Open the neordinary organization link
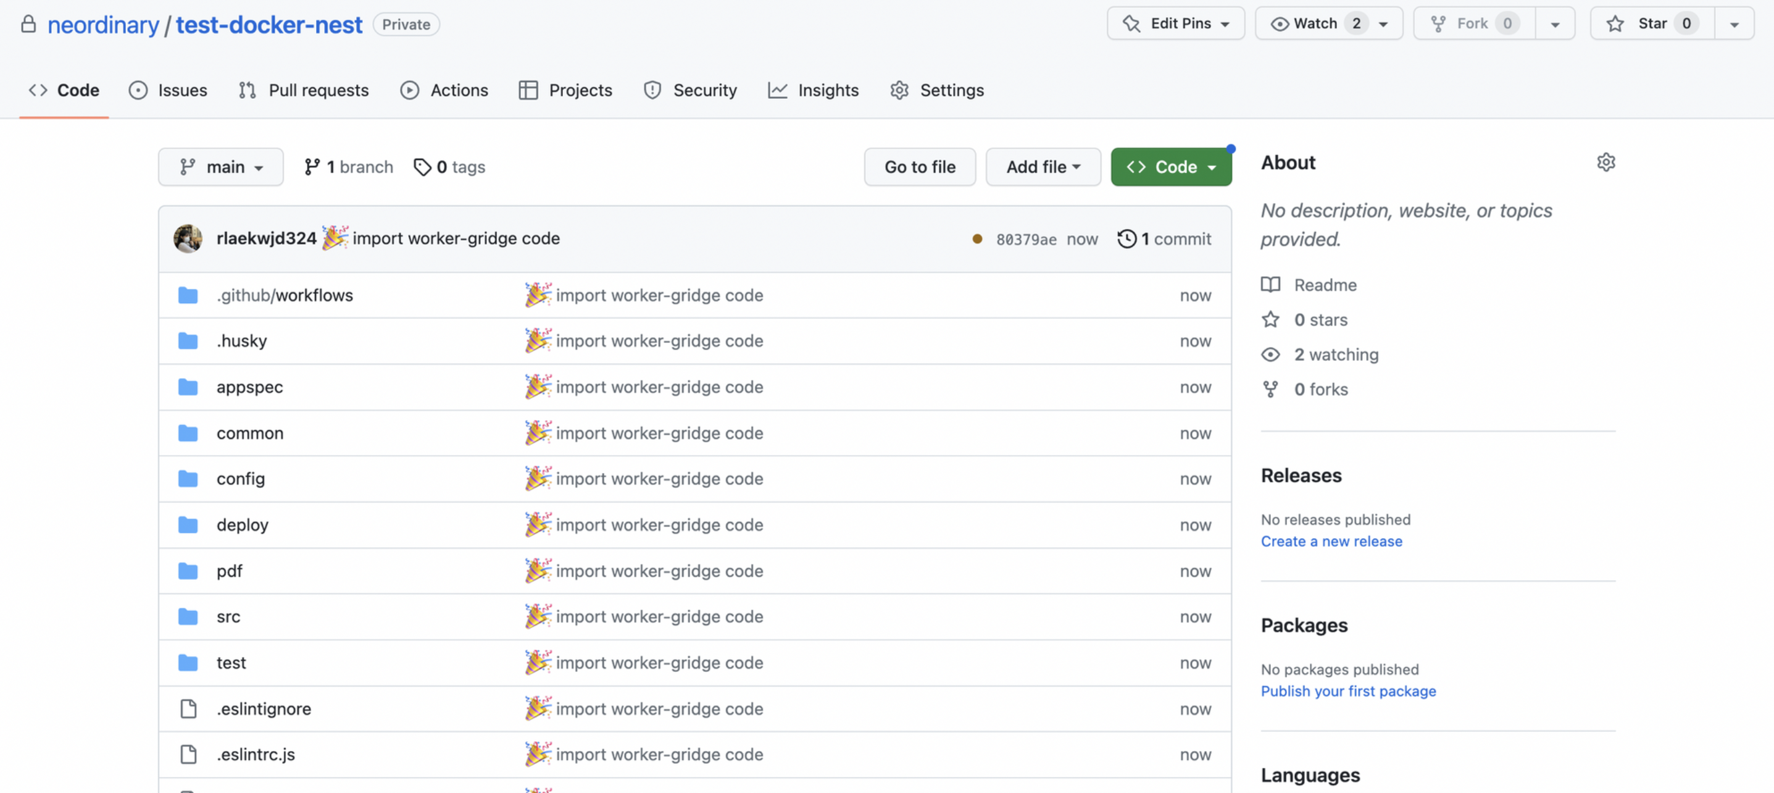The width and height of the screenshot is (1774, 793). (x=103, y=24)
